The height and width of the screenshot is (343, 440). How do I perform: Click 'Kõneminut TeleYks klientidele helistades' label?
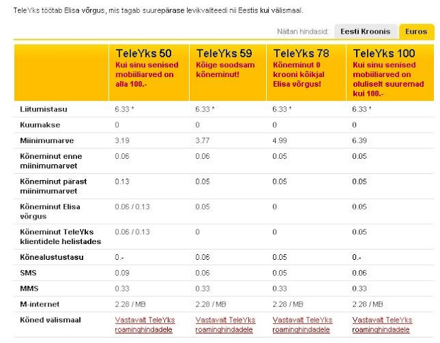60,236
